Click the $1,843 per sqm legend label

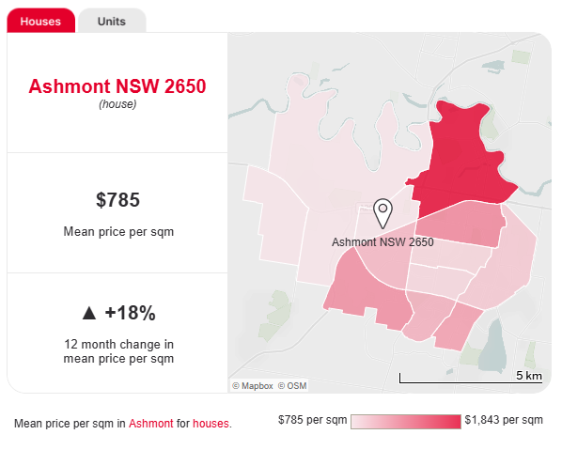click(x=504, y=420)
